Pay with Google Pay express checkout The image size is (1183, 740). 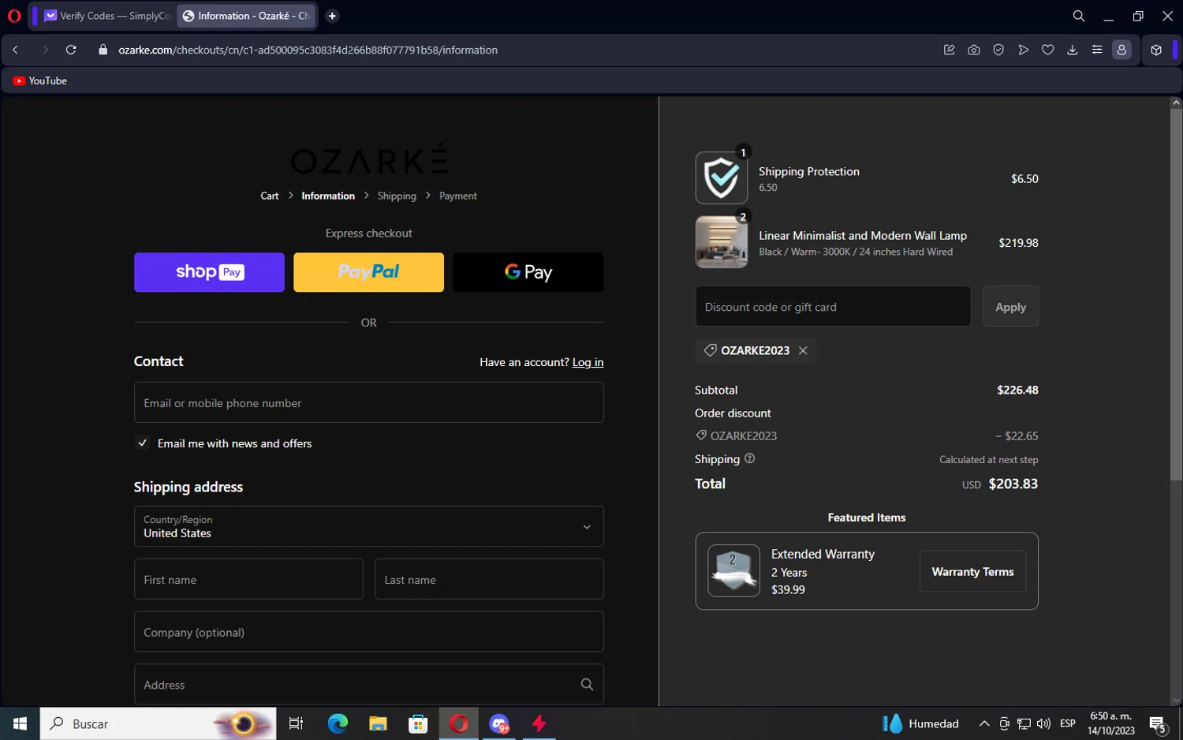pyautogui.click(x=528, y=272)
